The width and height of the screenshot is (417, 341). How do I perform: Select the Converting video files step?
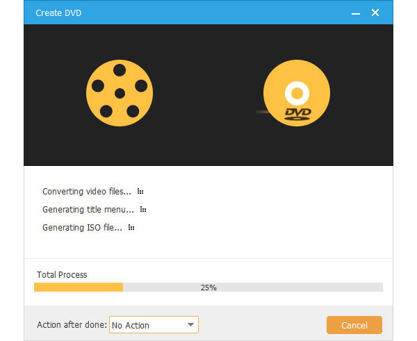[87, 192]
